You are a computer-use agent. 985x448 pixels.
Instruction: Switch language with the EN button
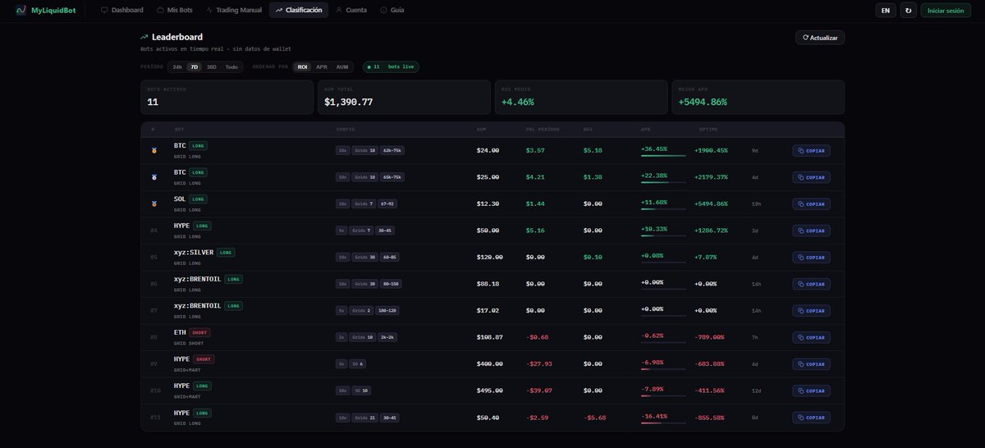(x=886, y=11)
